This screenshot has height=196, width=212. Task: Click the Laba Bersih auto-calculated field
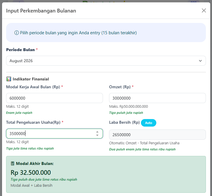pyautogui.click(x=157, y=135)
